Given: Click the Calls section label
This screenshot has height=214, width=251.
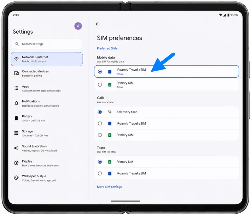Looking at the screenshot, I should pos(100,98).
